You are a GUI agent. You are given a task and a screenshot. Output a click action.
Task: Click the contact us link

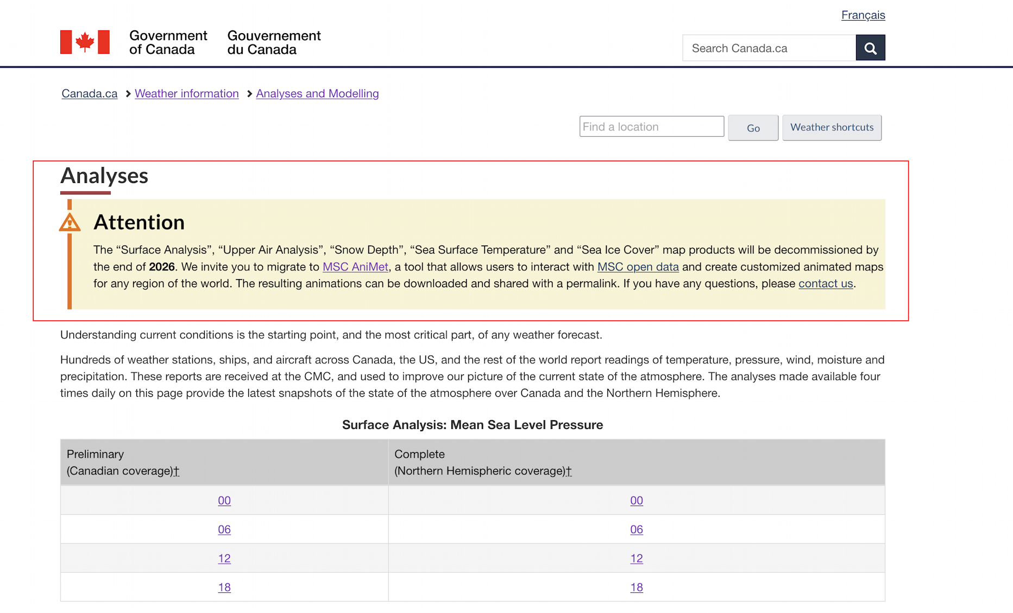point(825,283)
